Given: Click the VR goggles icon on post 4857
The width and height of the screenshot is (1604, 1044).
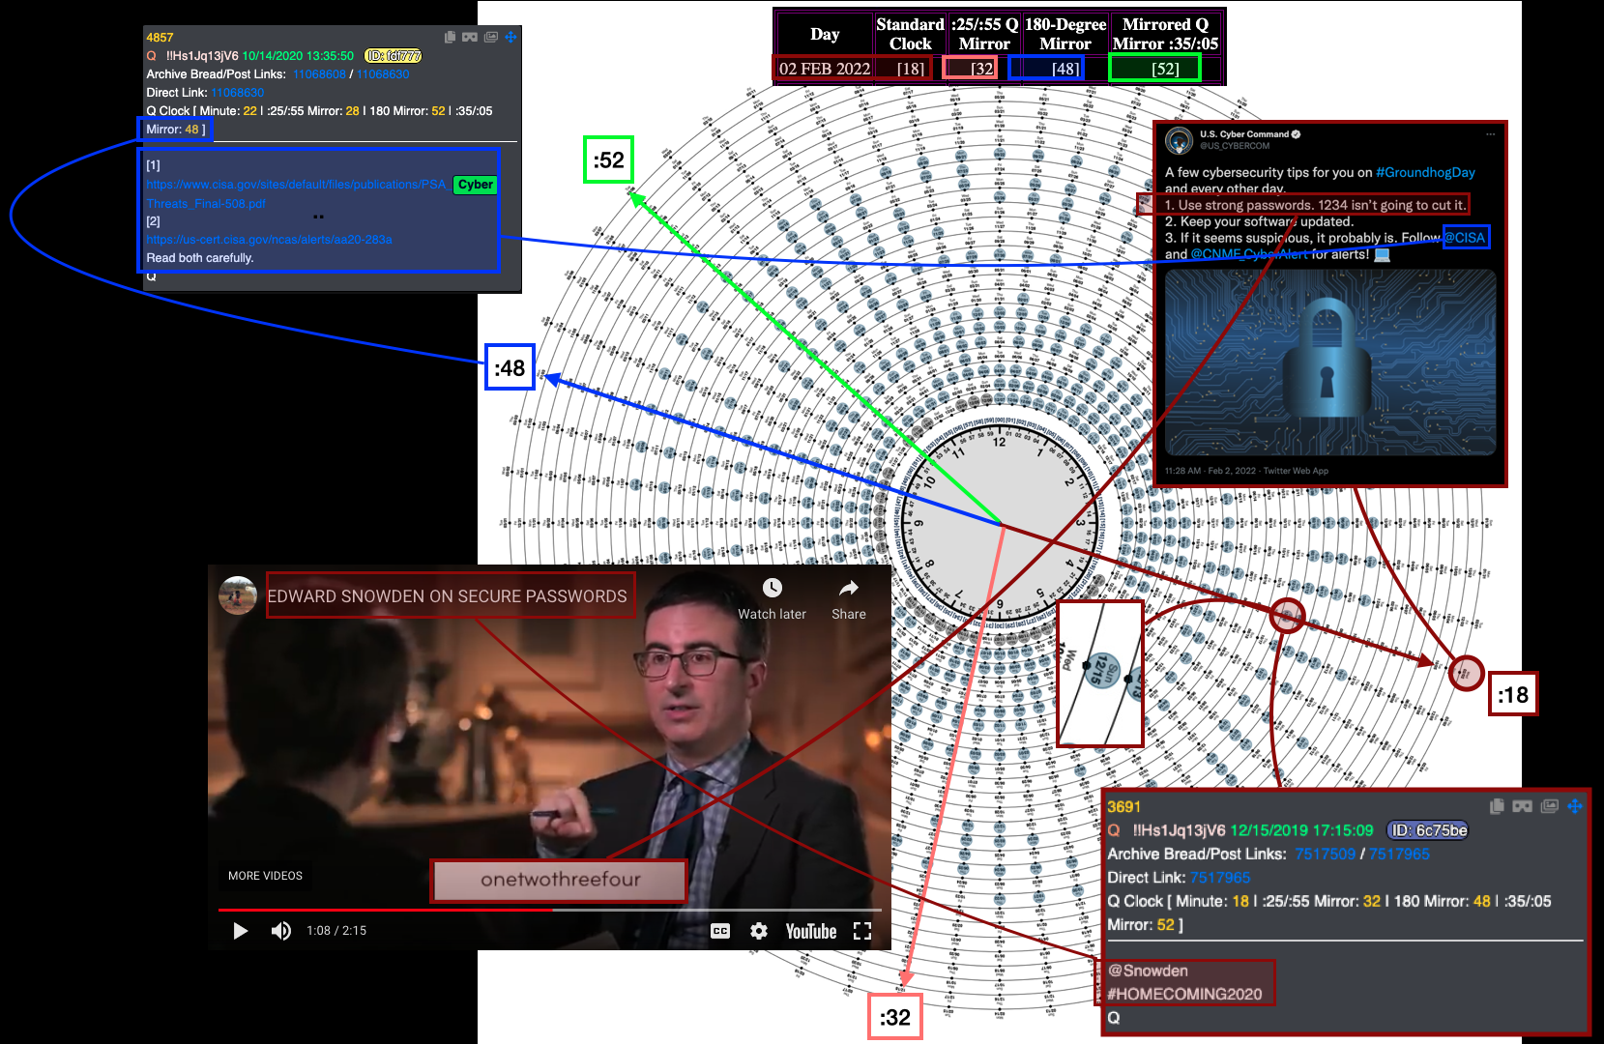Looking at the screenshot, I should (x=470, y=37).
